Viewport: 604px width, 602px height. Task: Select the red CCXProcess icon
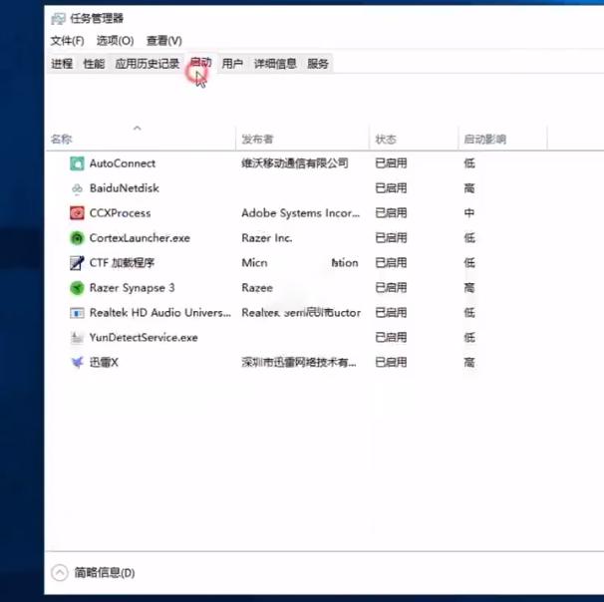77,213
